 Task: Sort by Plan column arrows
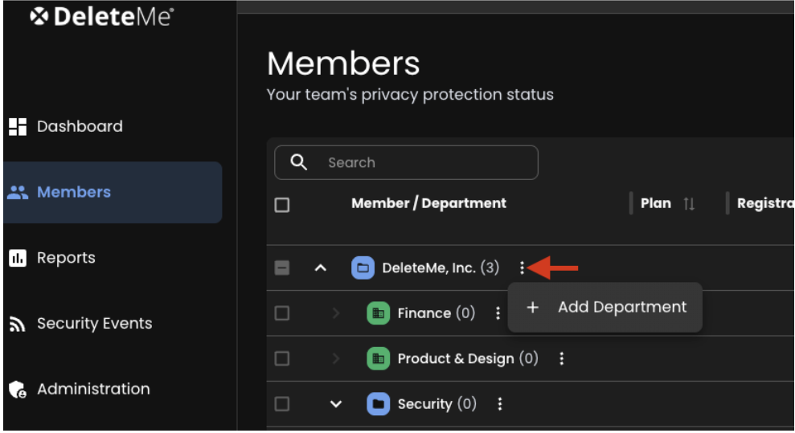click(689, 204)
